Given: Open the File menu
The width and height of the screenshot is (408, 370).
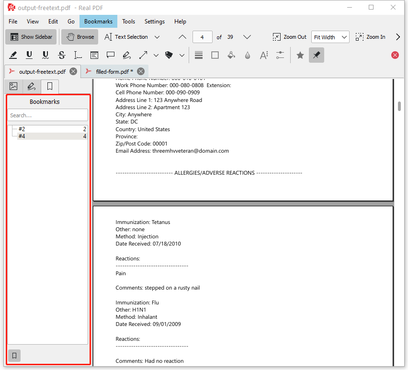Looking at the screenshot, I should 13,22.
